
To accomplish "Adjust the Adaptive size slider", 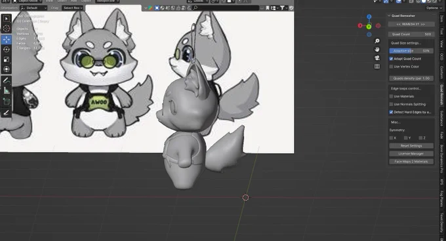I will (411, 51).
